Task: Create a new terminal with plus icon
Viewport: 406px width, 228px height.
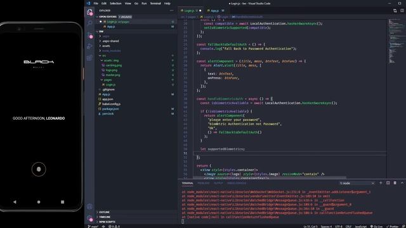Action: 381,183
